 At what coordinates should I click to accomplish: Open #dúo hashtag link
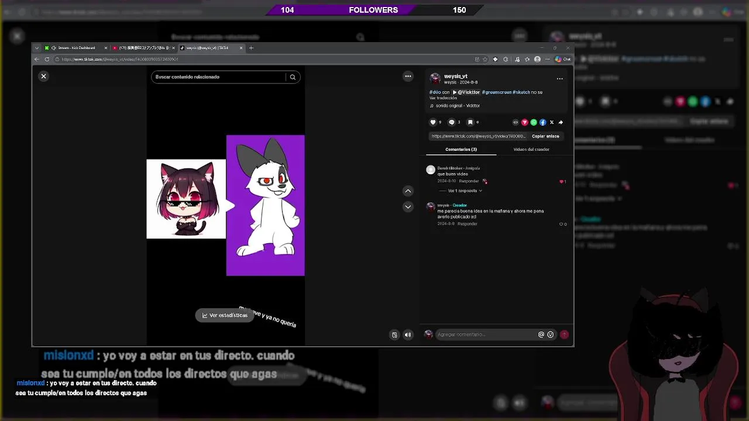[435, 92]
